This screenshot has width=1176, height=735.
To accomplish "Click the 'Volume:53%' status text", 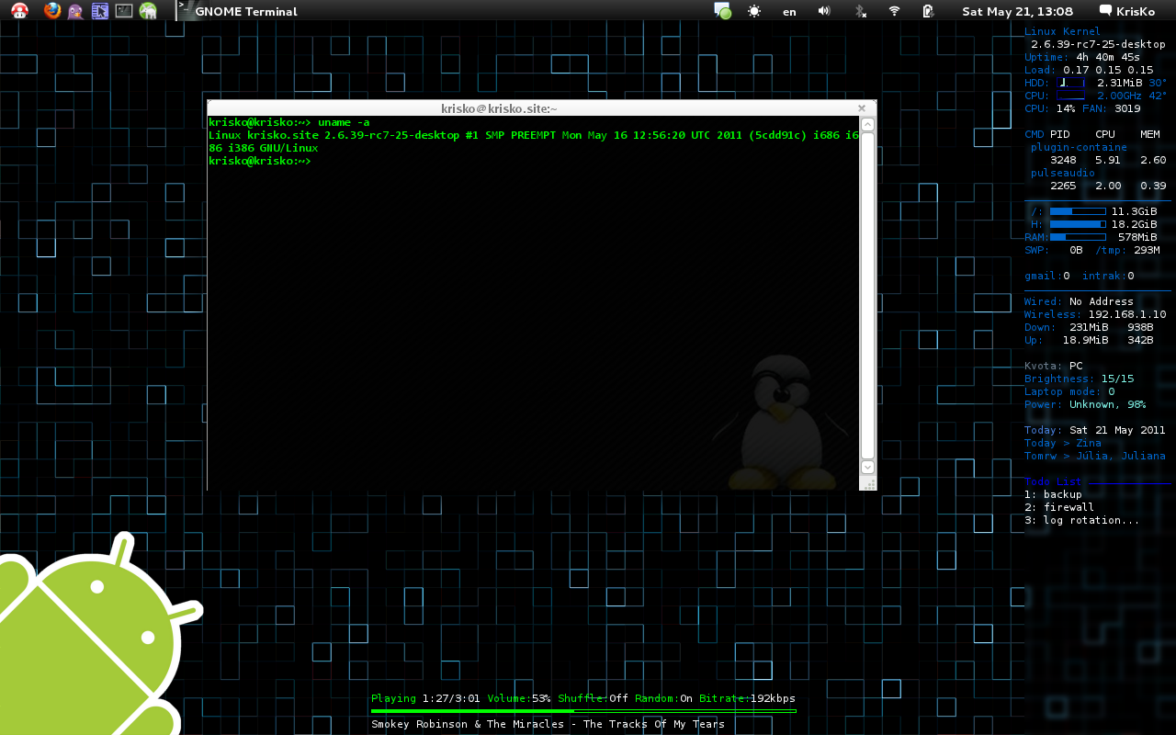I will [519, 698].
